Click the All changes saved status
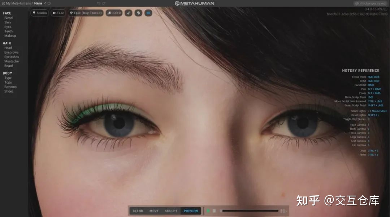Image resolution: width=390 pixels, height=217 pixels. pyautogui.click(x=370, y=4)
